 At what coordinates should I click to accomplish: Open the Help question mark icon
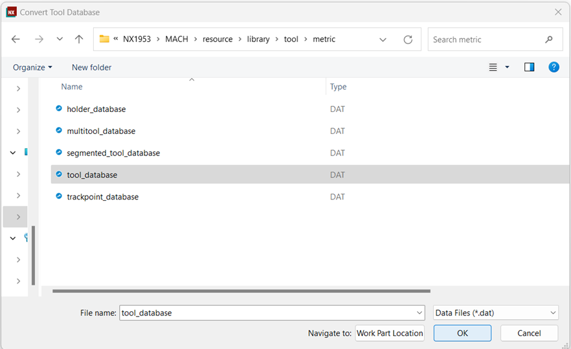(x=554, y=67)
